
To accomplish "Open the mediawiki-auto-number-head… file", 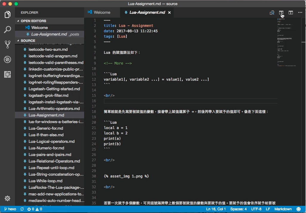I will [50, 201].
